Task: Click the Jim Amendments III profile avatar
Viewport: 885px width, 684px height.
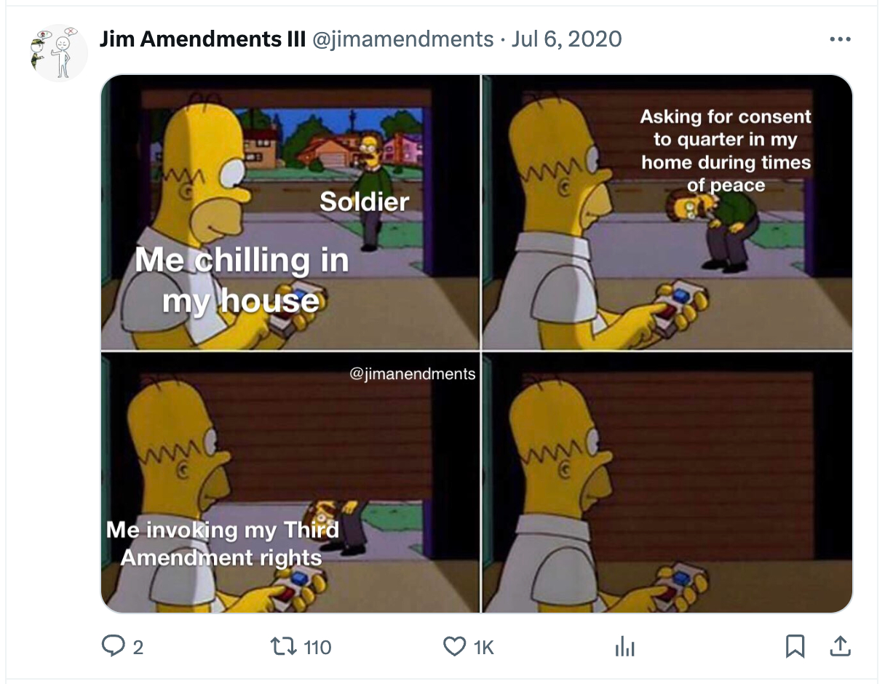Action: point(57,52)
